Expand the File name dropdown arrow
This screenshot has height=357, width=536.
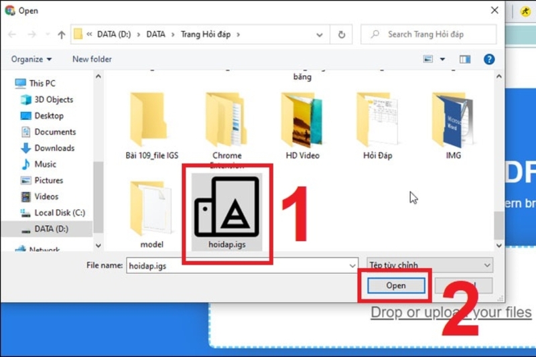(x=352, y=265)
